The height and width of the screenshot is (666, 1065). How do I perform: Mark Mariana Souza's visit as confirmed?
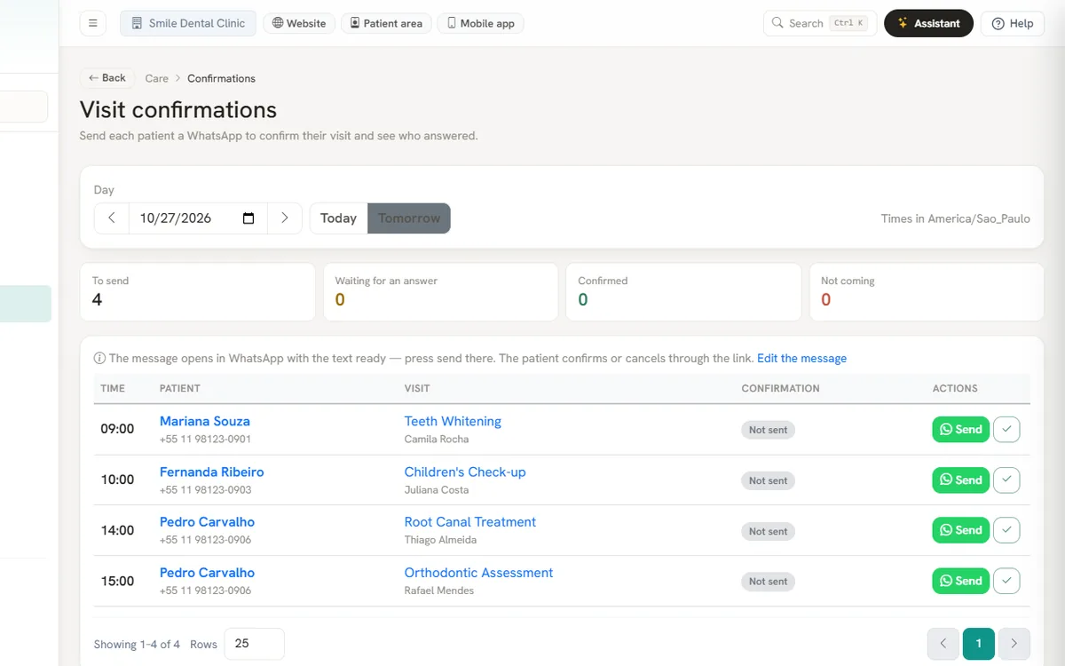[x=1006, y=430]
